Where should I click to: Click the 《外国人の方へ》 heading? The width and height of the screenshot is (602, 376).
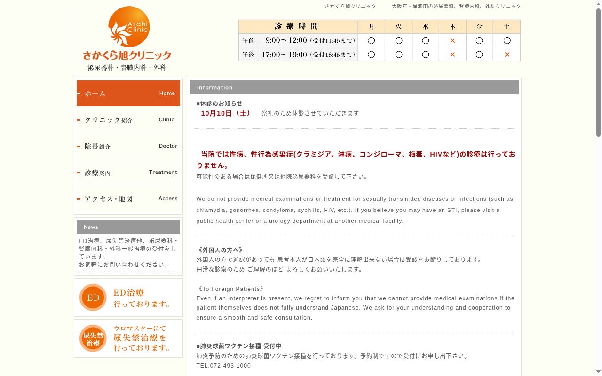tap(220, 250)
